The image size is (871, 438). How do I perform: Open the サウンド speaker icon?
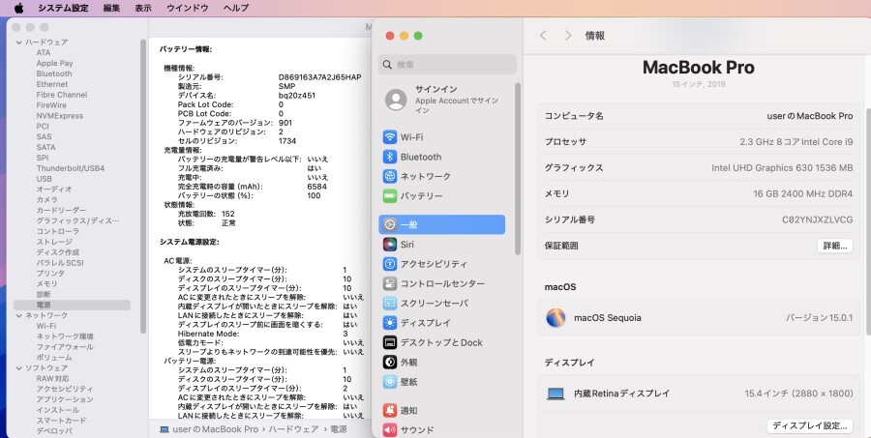point(390,429)
